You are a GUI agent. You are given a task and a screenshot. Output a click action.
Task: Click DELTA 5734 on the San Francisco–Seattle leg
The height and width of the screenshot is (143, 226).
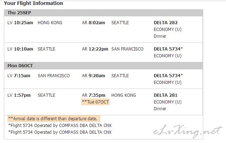click(168, 76)
